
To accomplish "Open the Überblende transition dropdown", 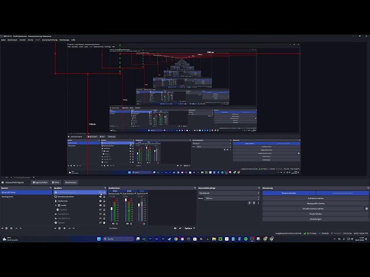I will [x=229, y=193].
